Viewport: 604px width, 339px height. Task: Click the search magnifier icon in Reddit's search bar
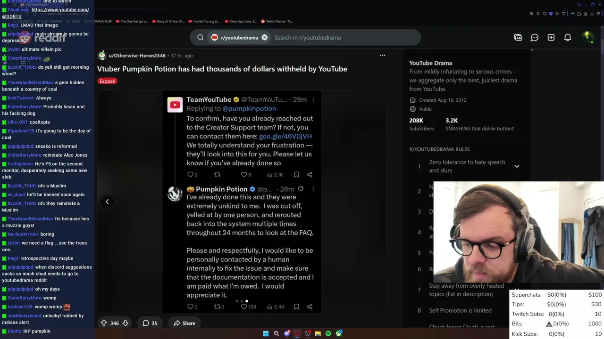click(201, 38)
